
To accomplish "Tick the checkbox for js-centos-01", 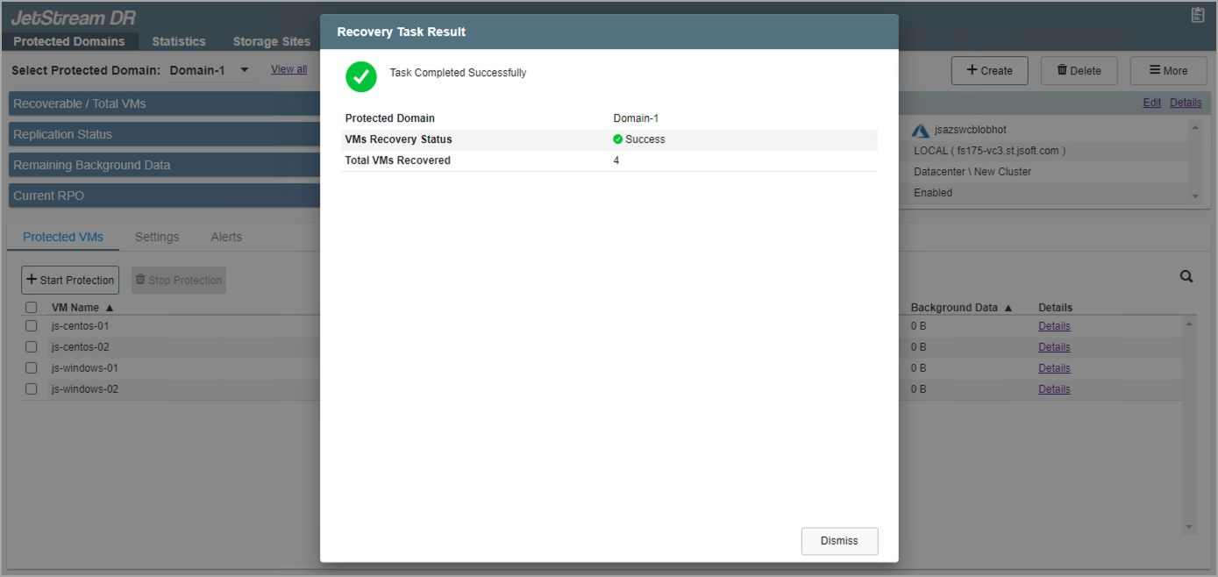I will tap(32, 326).
